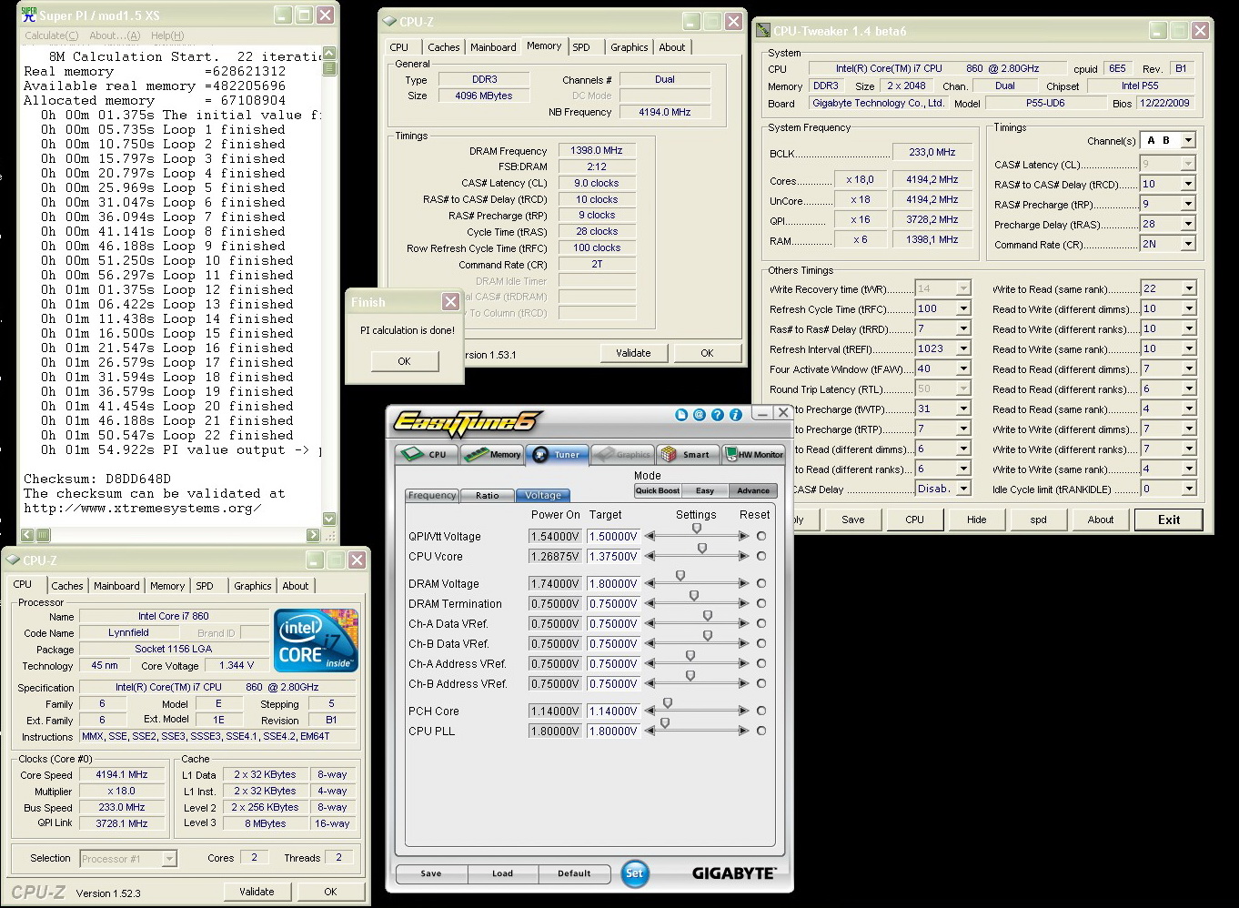The width and height of the screenshot is (1239, 908).
Task: Open RAS# Precharge (tRP) dropdown
Action: coord(1188,204)
